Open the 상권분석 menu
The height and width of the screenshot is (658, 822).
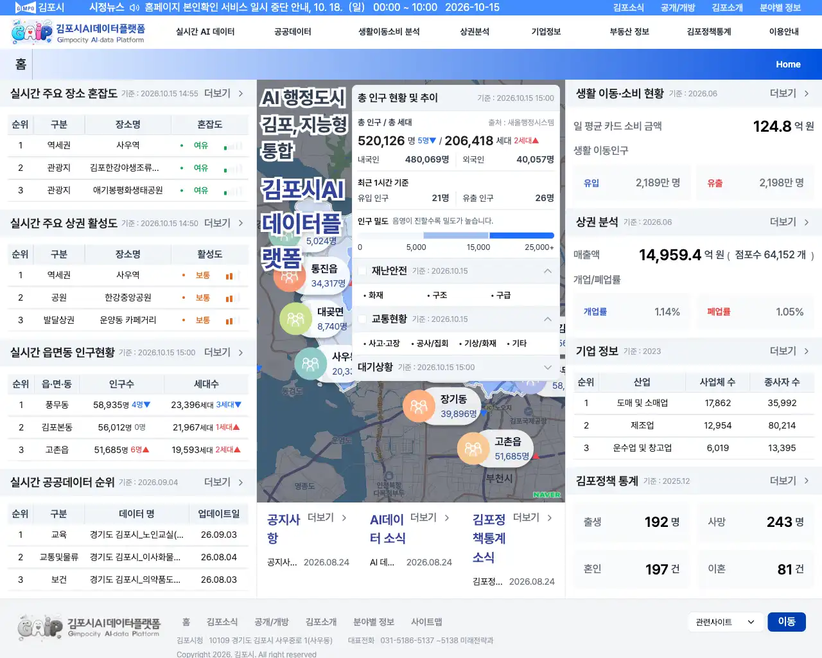(475, 32)
